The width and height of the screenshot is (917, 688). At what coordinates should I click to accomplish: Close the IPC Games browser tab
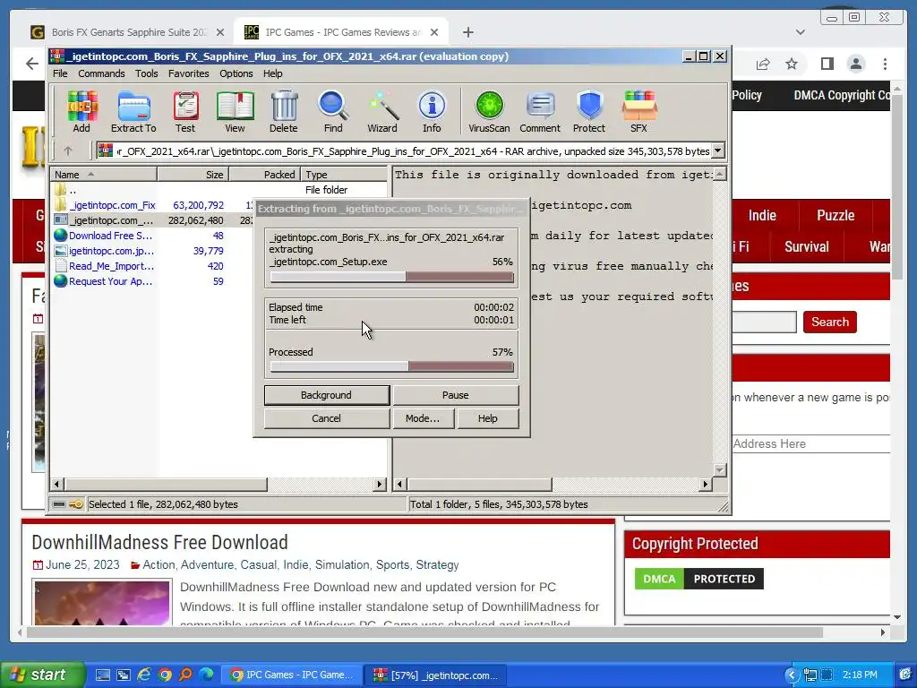click(434, 32)
